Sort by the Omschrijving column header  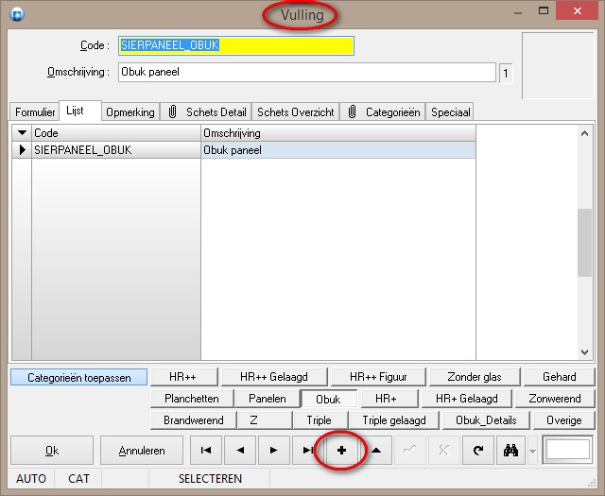click(x=338, y=133)
